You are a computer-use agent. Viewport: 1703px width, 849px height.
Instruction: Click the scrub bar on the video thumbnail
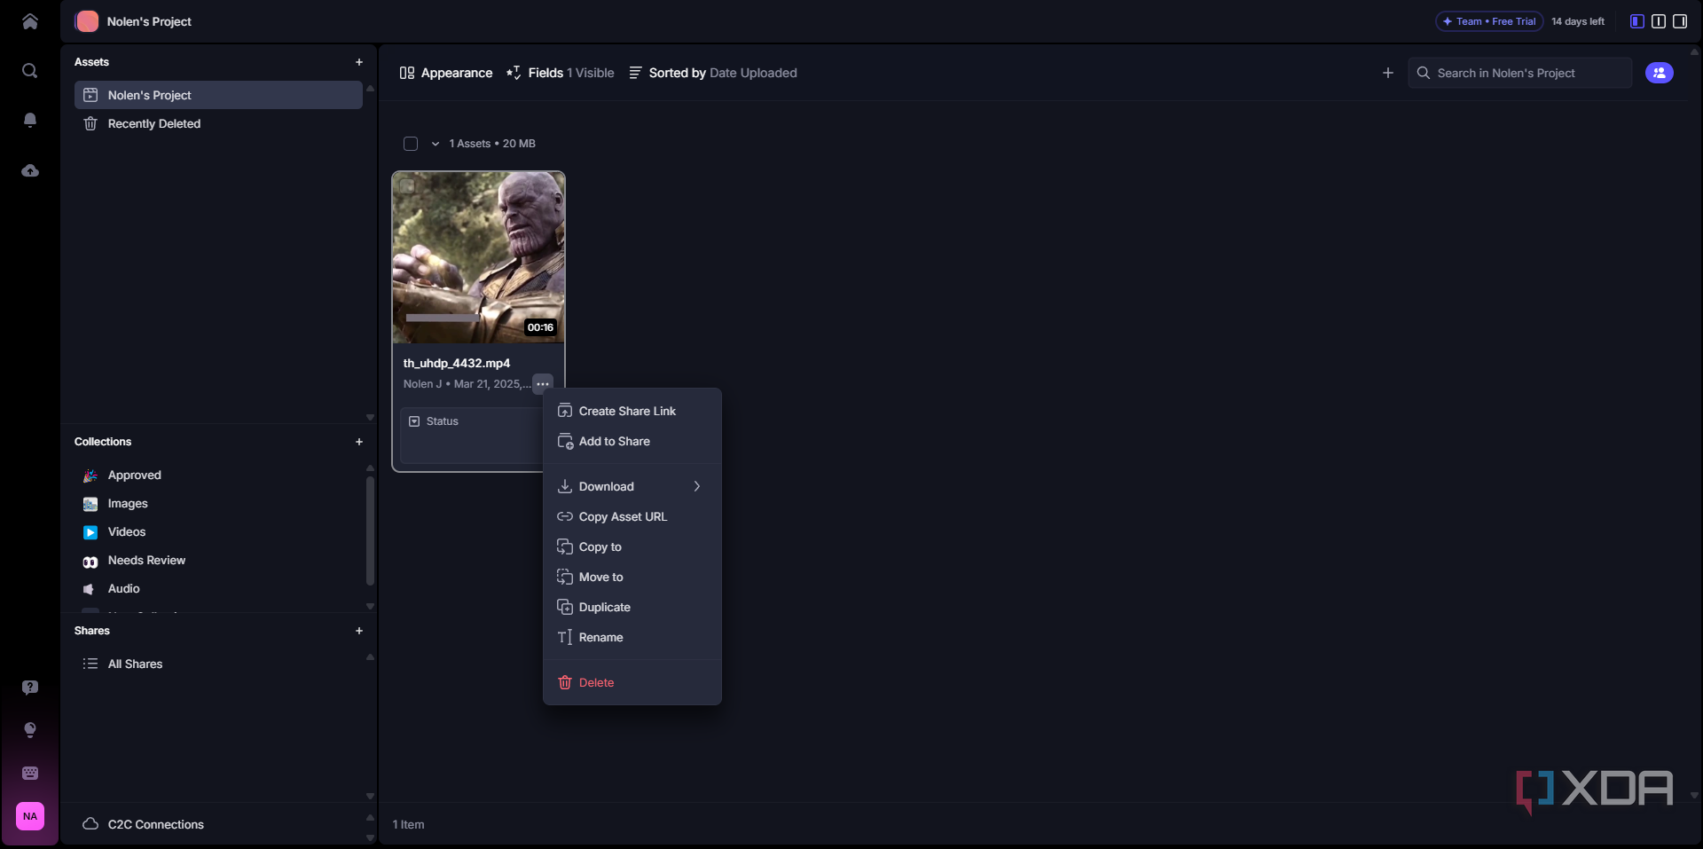click(443, 318)
